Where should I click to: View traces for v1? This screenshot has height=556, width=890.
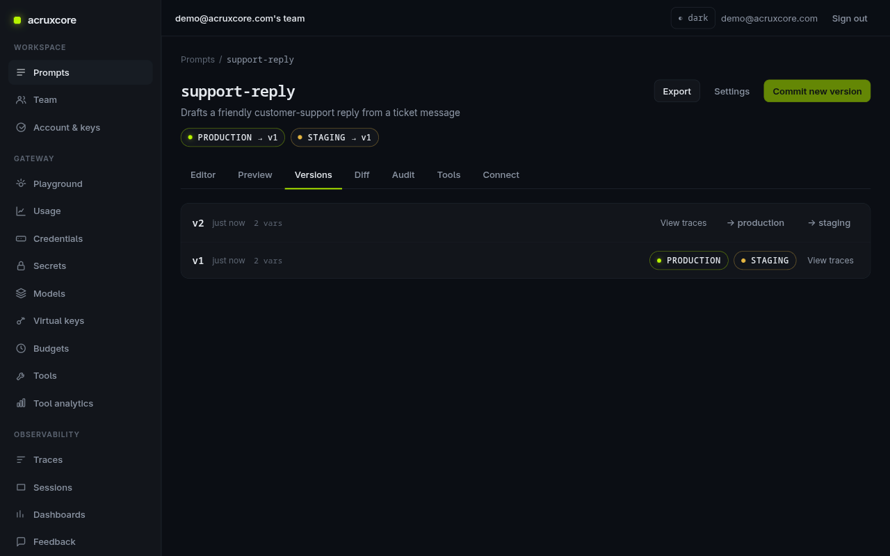click(x=830, y=261)
